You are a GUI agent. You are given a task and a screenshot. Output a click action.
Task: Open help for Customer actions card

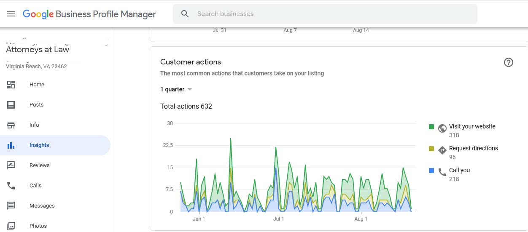(x=509, y=62)
